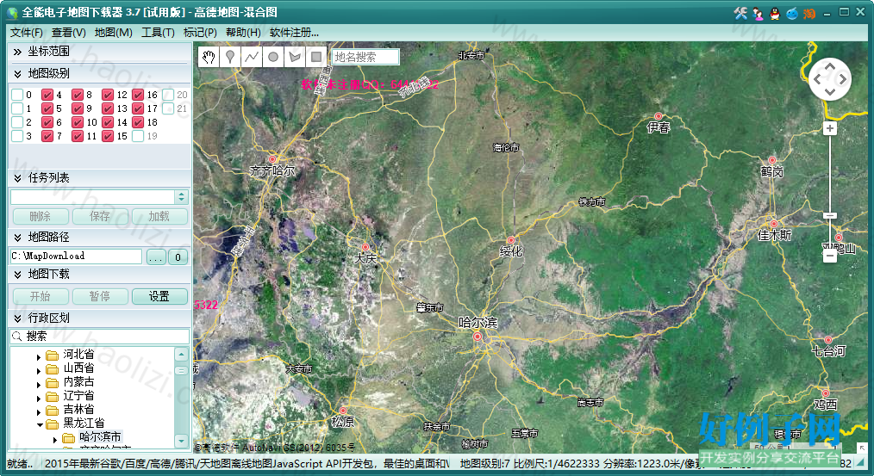Click the Hegang city marker on map
Image resolution: width=874 pixels, height=476 pixels.
[x=772, y=160]
